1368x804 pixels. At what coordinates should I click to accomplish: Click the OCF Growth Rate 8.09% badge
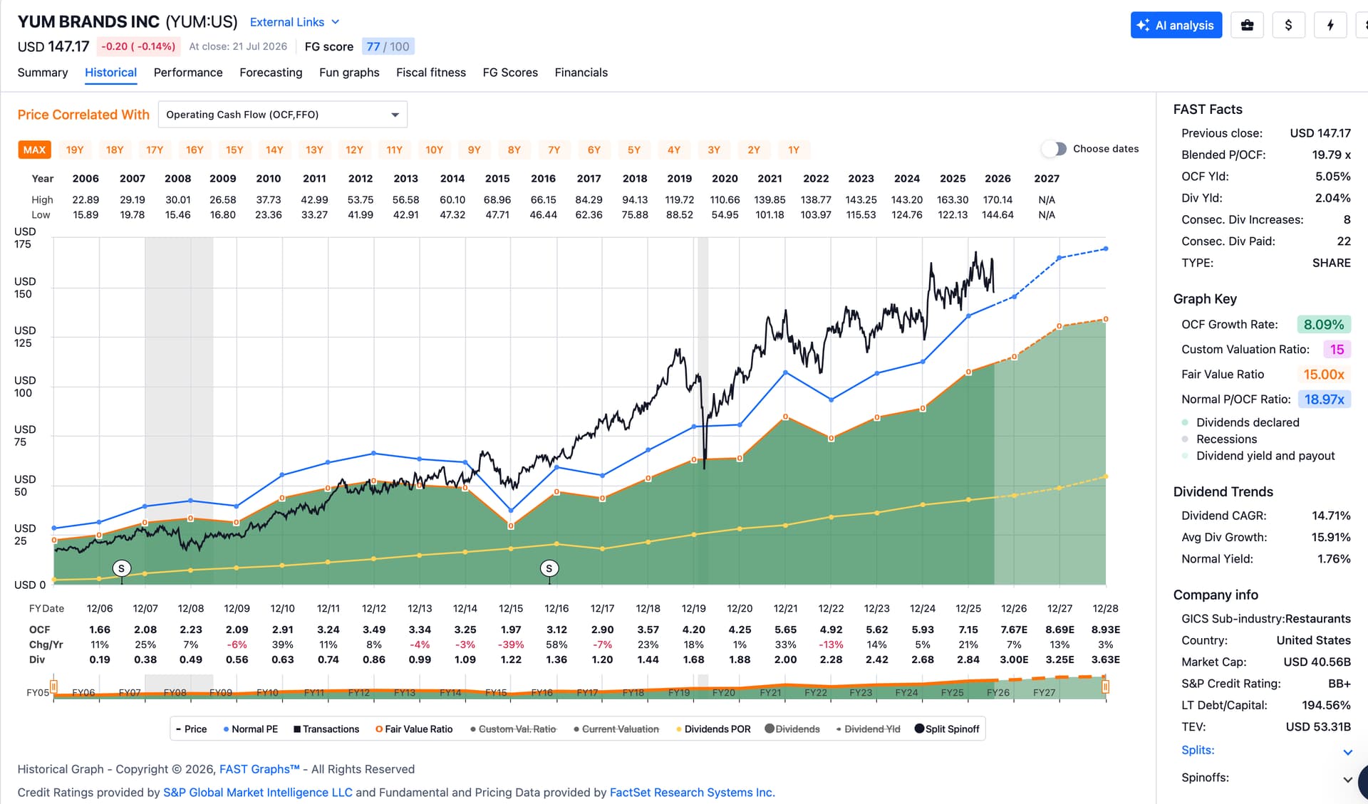click(1324, 325)
